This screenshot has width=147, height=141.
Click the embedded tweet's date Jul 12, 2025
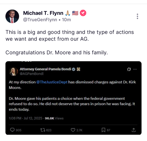(x=33, y=118)
